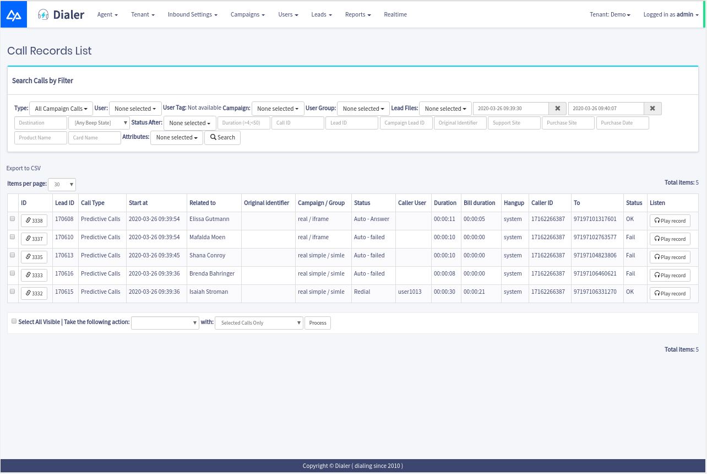Viewport: 707px width, 474px height.
Task: Focus the Purchase Date input
Action: [623, 123]
